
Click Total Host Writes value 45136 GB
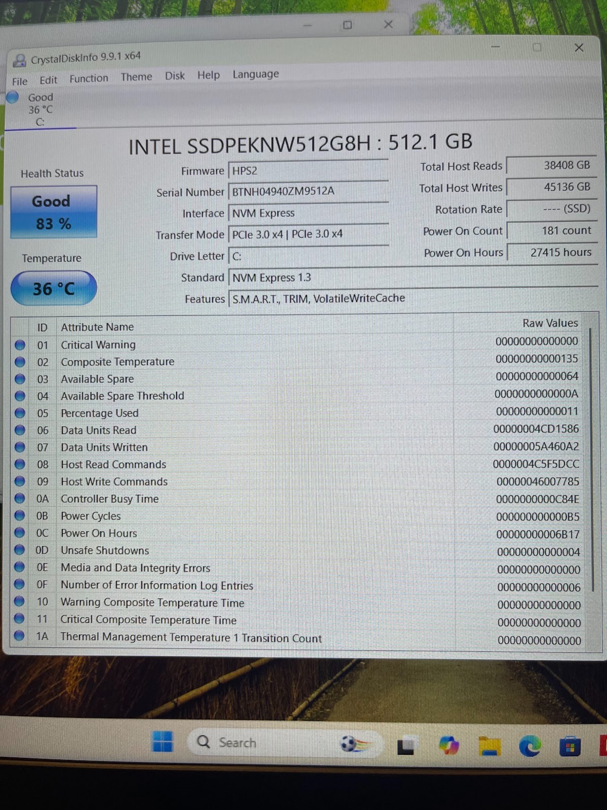(552, 187)
